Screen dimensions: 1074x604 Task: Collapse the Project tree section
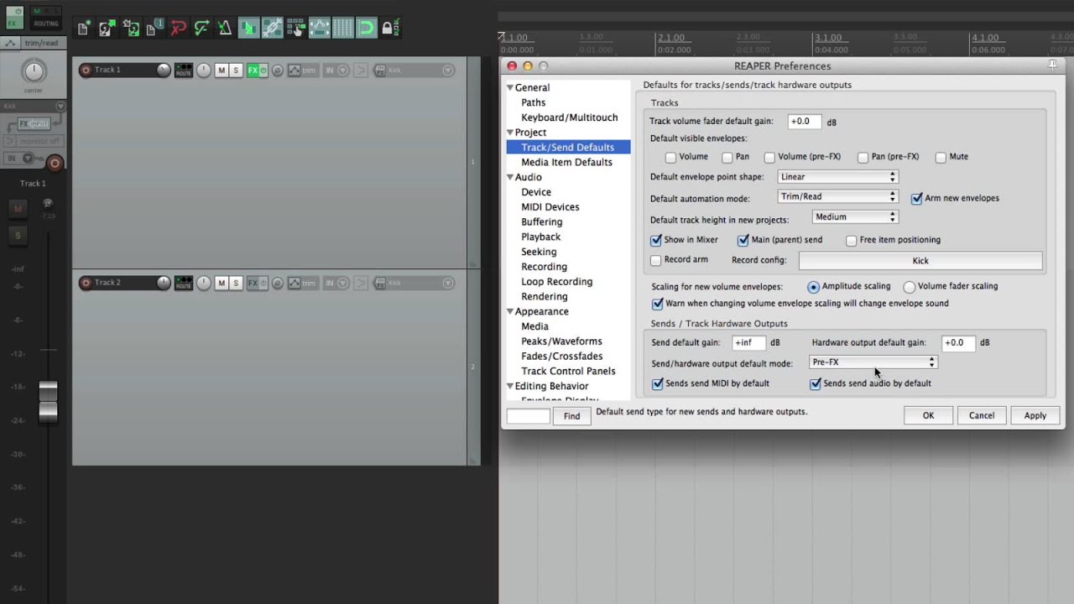pos(509,133)
